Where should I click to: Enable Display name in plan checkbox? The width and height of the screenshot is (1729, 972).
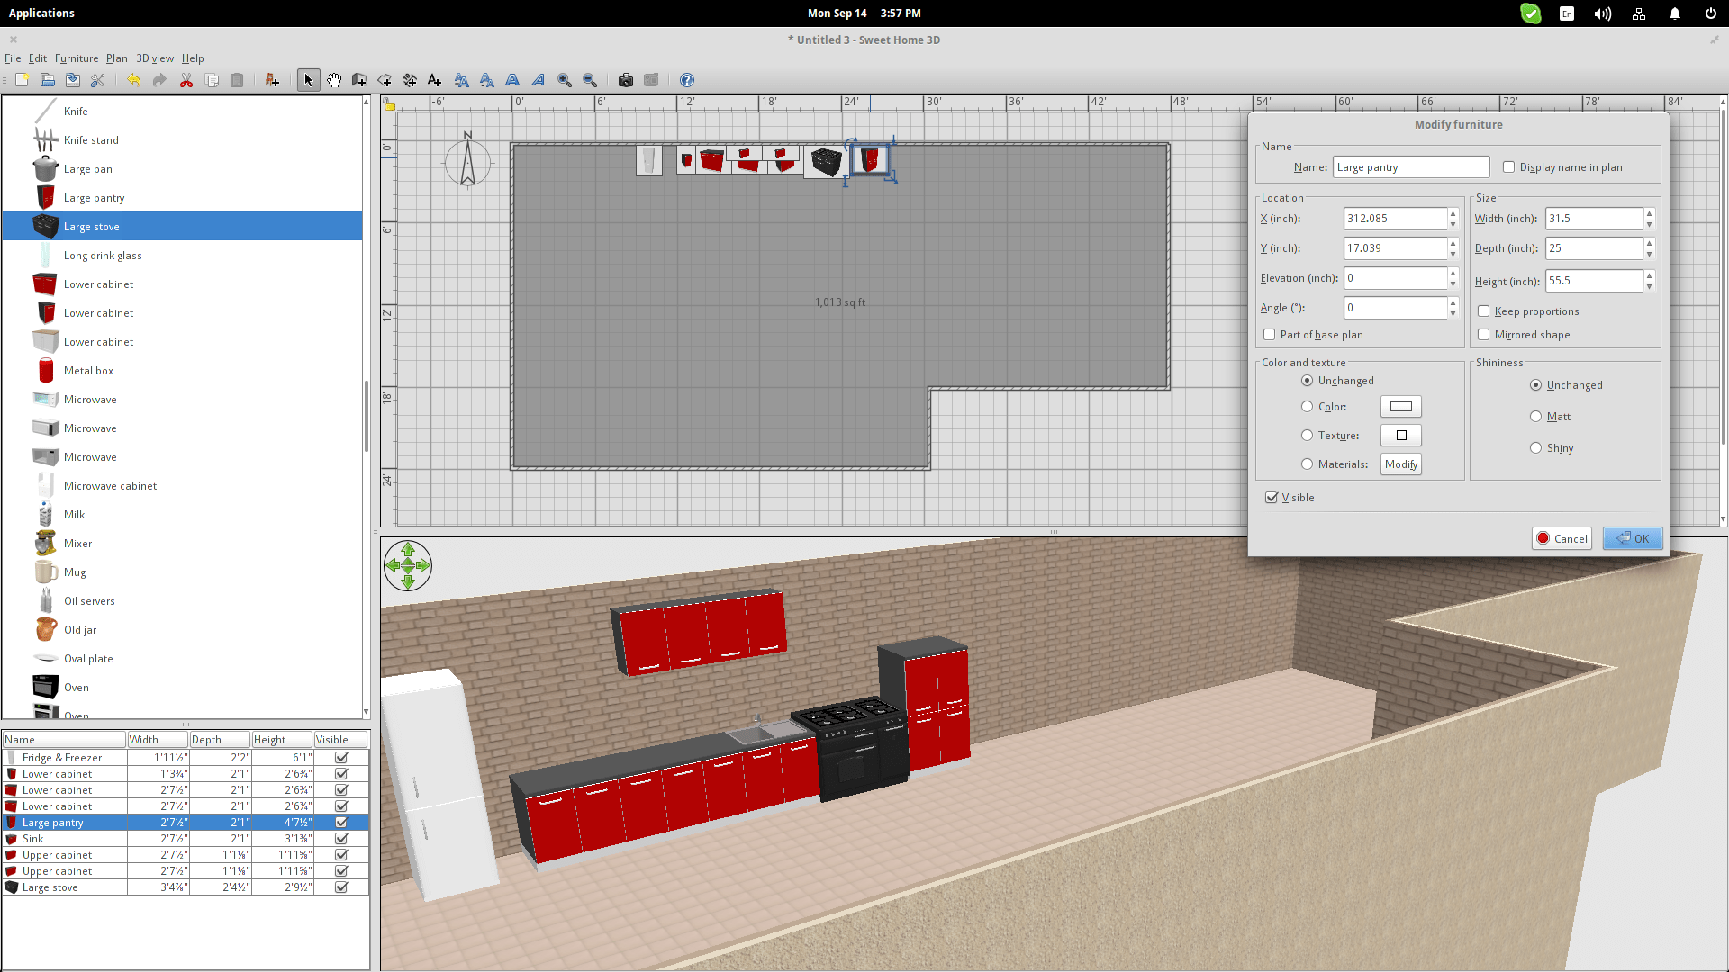[1509, 167]
